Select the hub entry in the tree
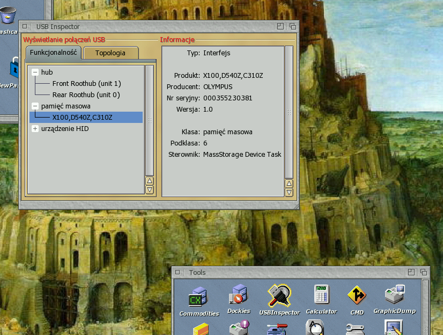Viewport: 443px width, 335px height. click(x=47, y=72)
